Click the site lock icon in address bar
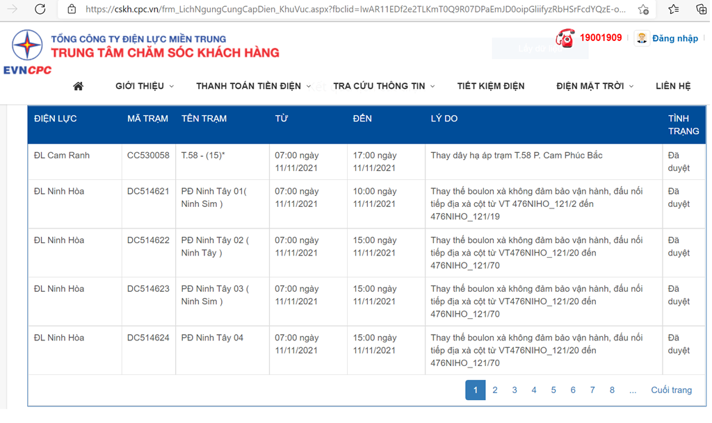Image resolution: width=712 pixels, height=423 pixels. [x=72, y=9]
